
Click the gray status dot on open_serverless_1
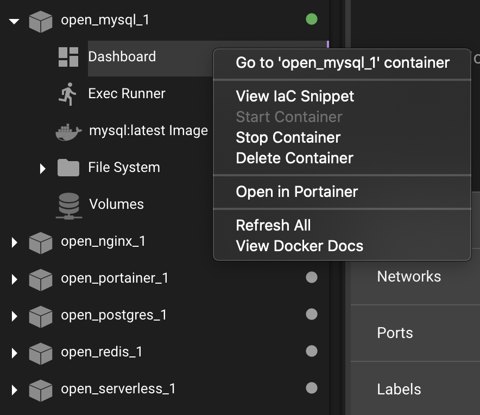click(x=311, y=388)
